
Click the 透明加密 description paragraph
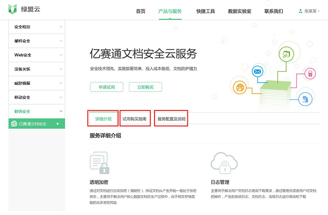[x=143, y=196]
